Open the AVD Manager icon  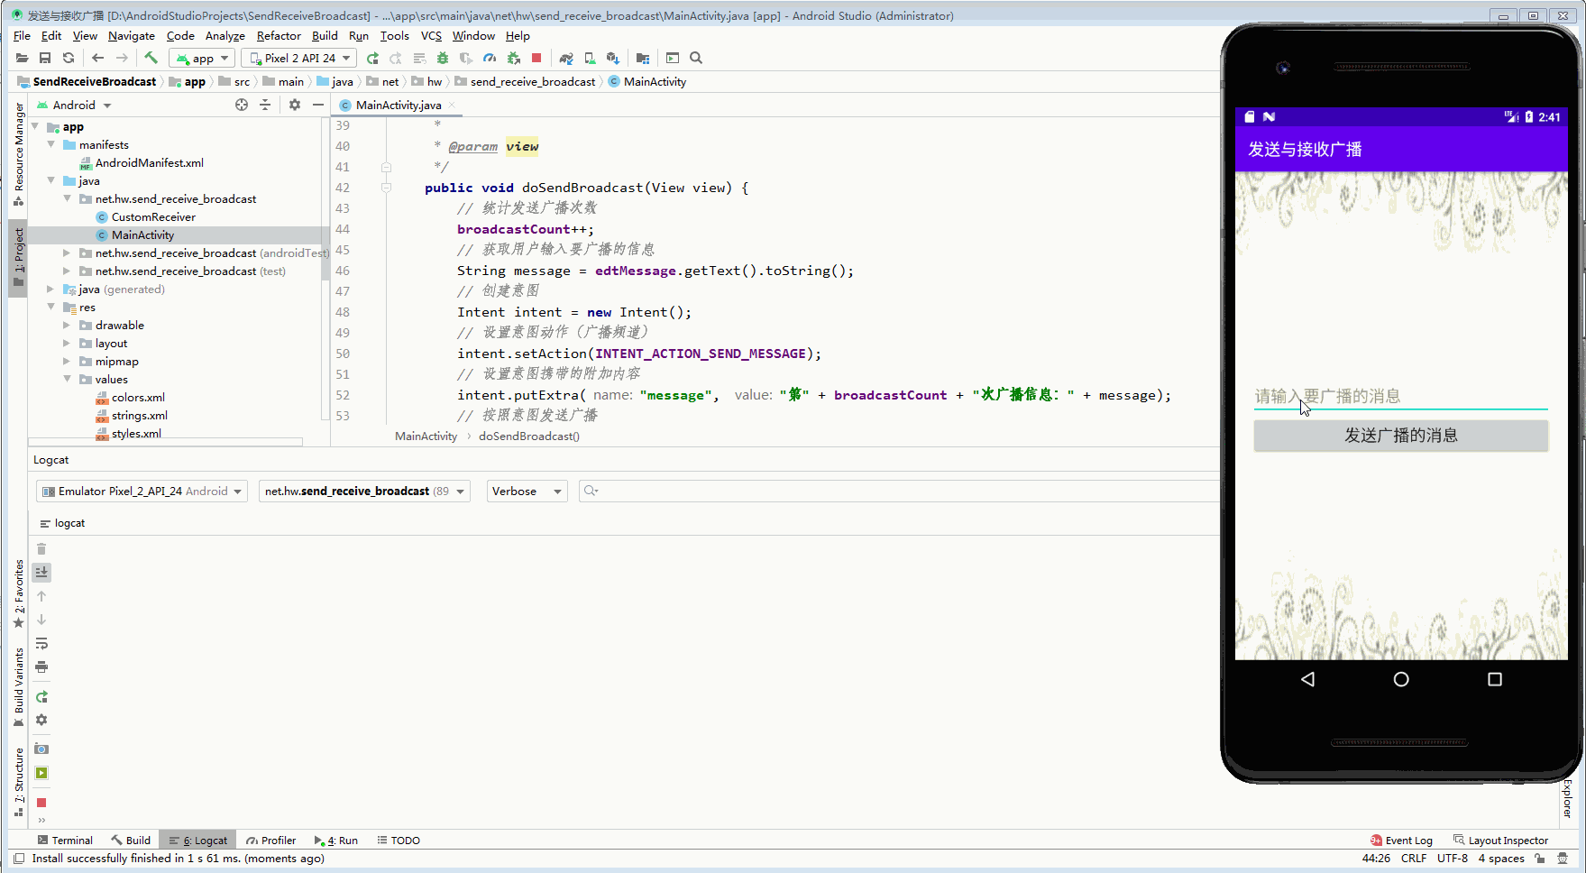click(x=590, y=58)
